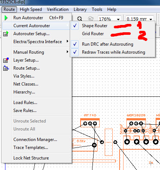Click the IRF740 component label on board
The width and height of the screenshot is (160, 170).
90,115
